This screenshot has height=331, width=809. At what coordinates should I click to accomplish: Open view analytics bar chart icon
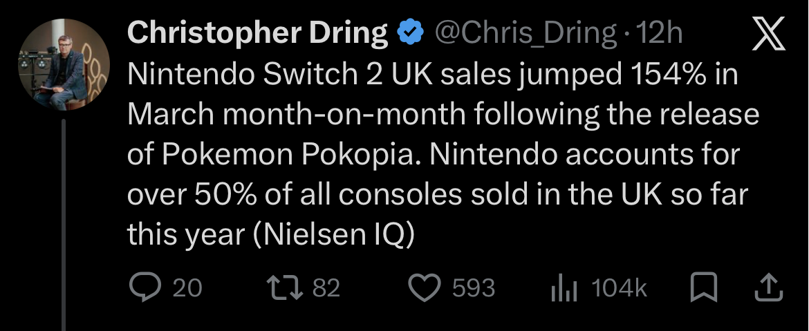point(564,288)
